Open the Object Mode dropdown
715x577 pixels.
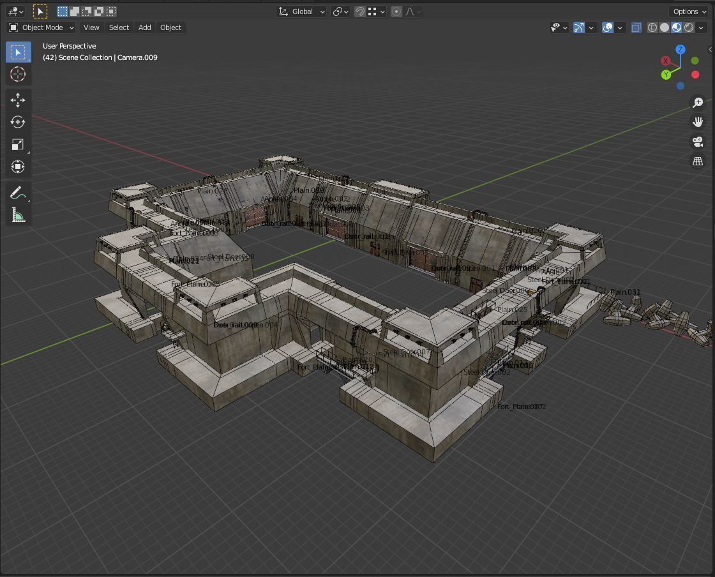click(41, 28)
